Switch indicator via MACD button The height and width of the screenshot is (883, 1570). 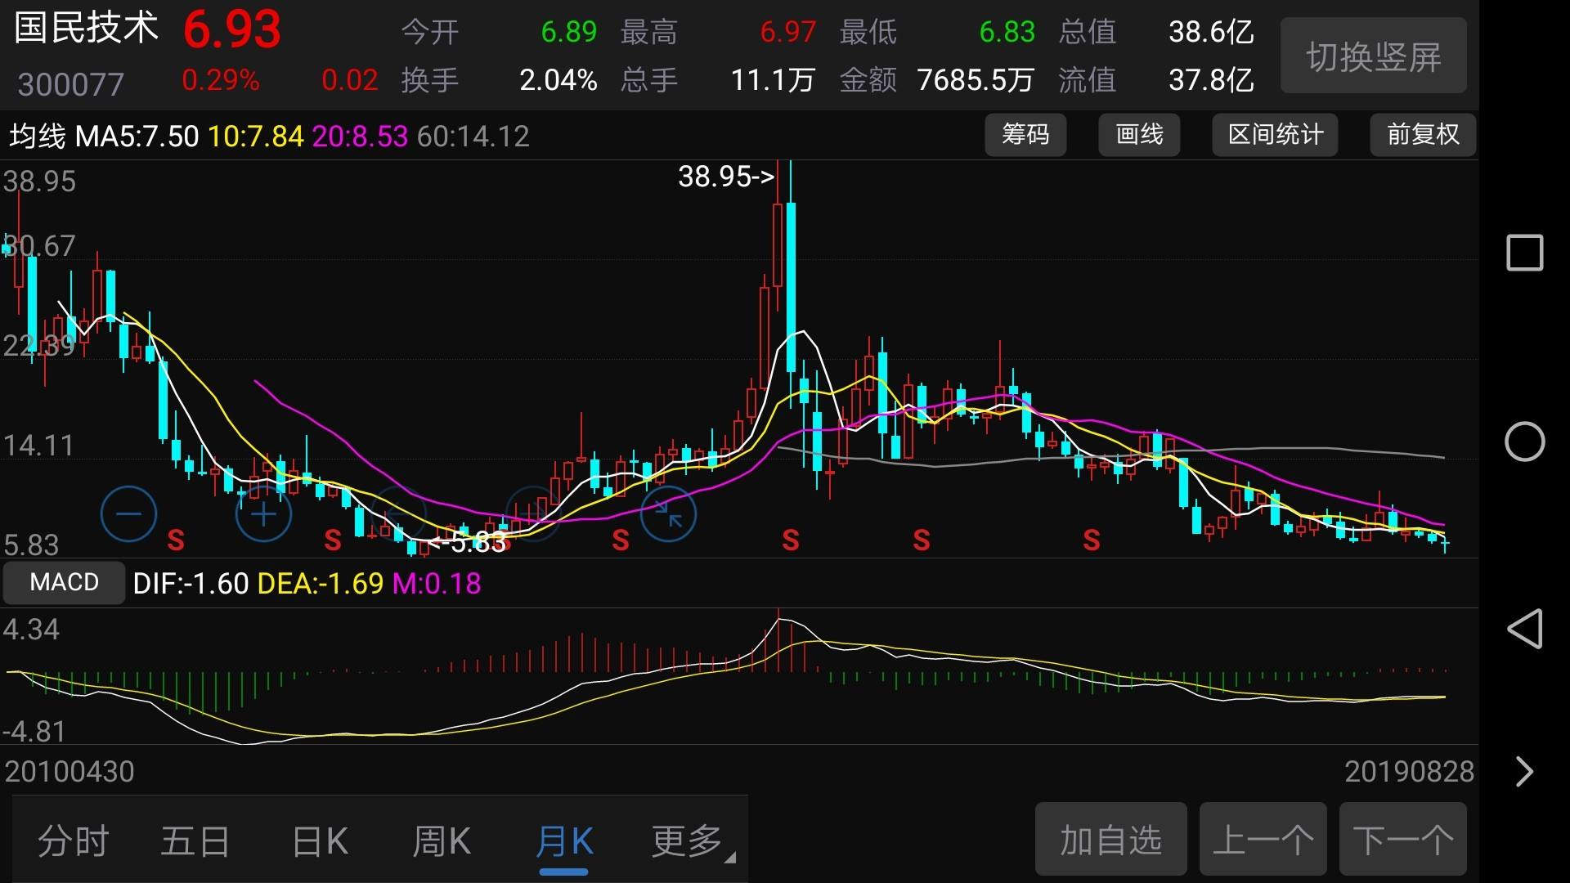pyautogui.click(x=64, y=582)
